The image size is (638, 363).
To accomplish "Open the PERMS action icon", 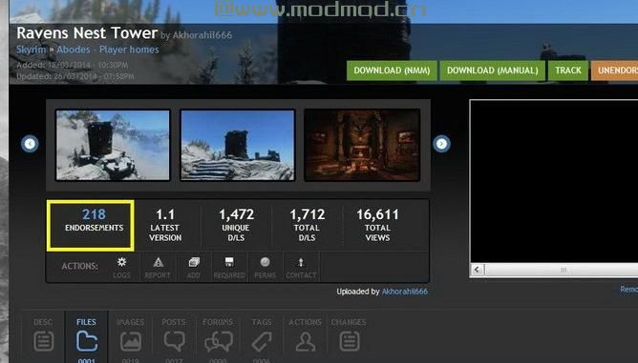I will 265,268.
